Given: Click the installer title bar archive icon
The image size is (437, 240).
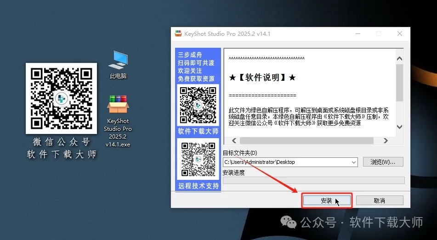Looking at the screenshot, I should coord(178,33).
